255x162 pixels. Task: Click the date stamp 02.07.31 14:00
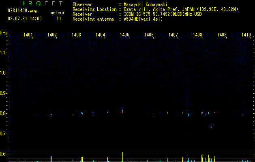[x=25, y=19]
